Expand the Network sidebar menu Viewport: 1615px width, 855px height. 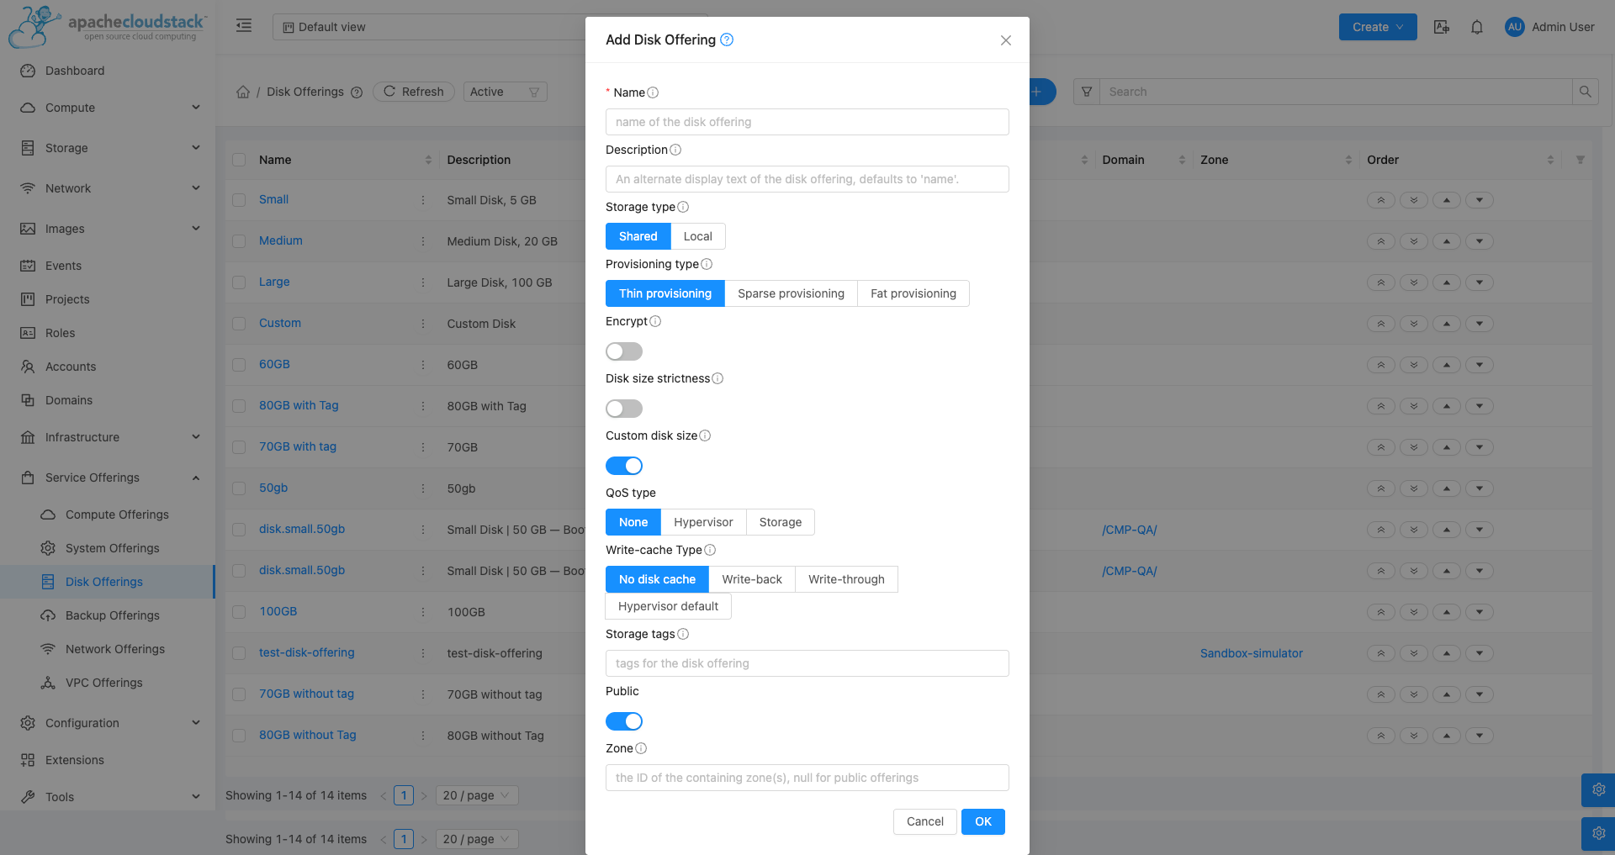click(108, 188)
